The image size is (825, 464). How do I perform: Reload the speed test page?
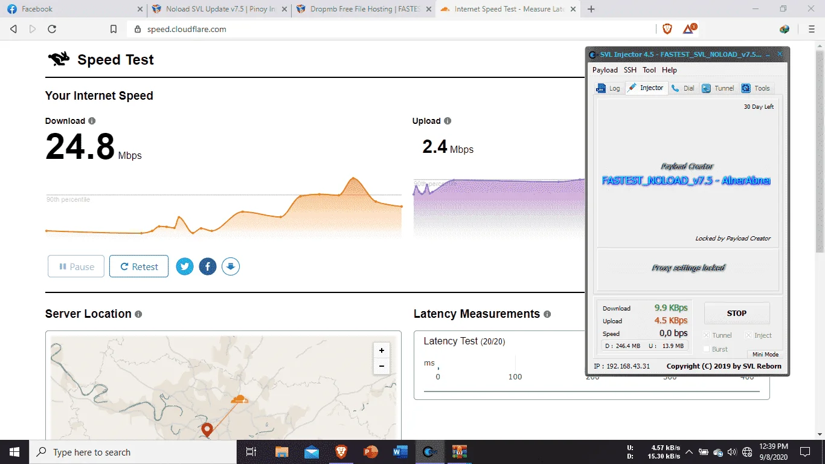[x=52, y=29]
